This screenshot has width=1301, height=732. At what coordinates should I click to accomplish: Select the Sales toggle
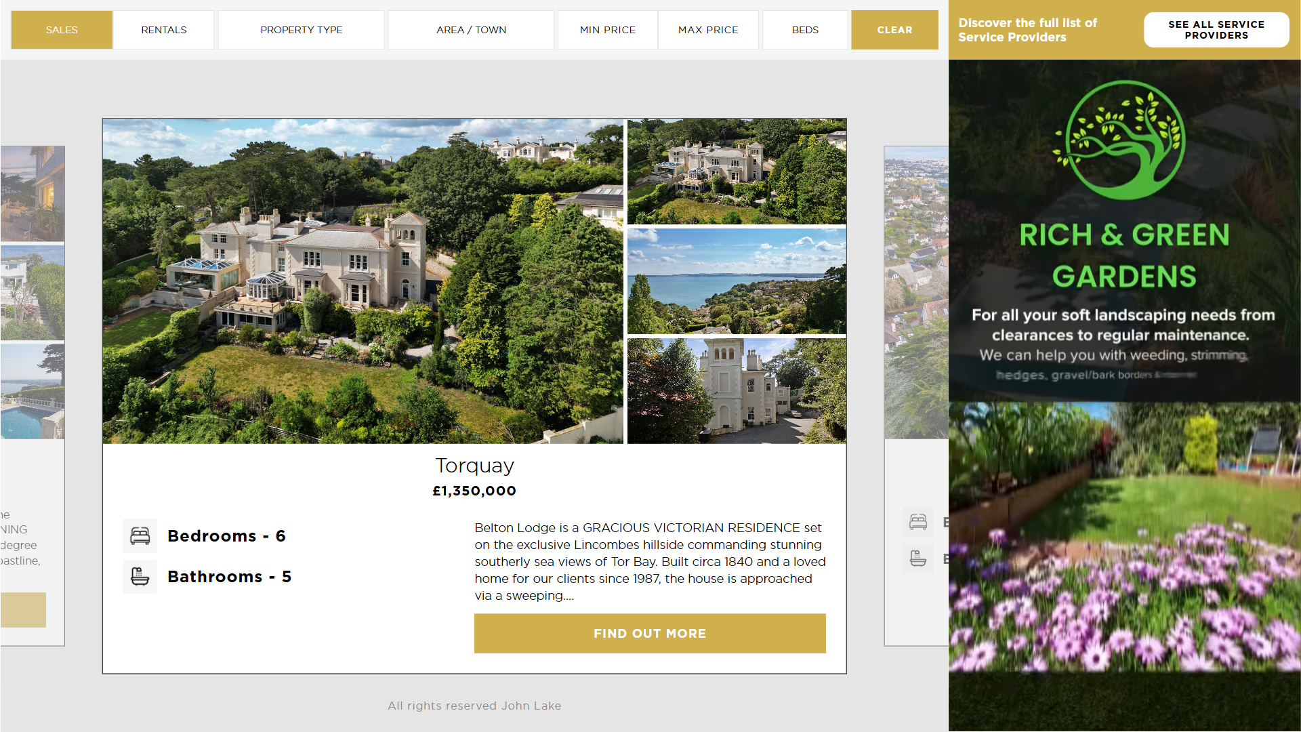tap(62, 30)
